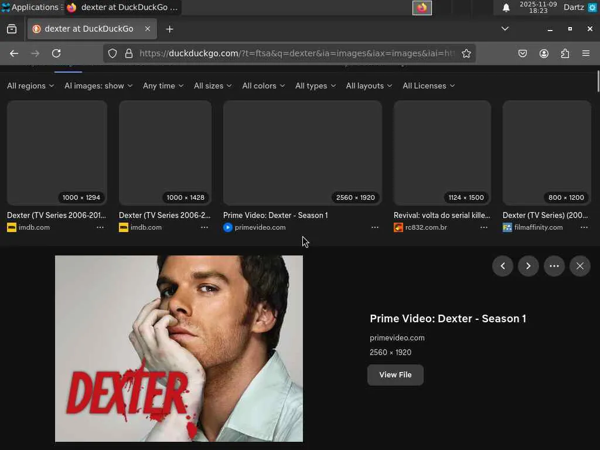600x450 pixels.
Task: Open the Firefox hamburger menu
Action: pyautogui.click(x=586, y=53)
